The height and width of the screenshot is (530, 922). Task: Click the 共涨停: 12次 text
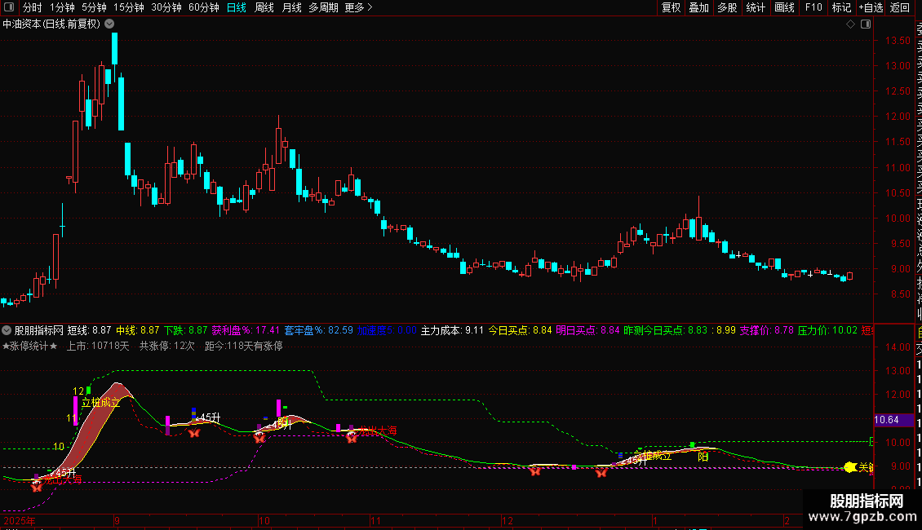pyautogui.click(x=167, y=346)
